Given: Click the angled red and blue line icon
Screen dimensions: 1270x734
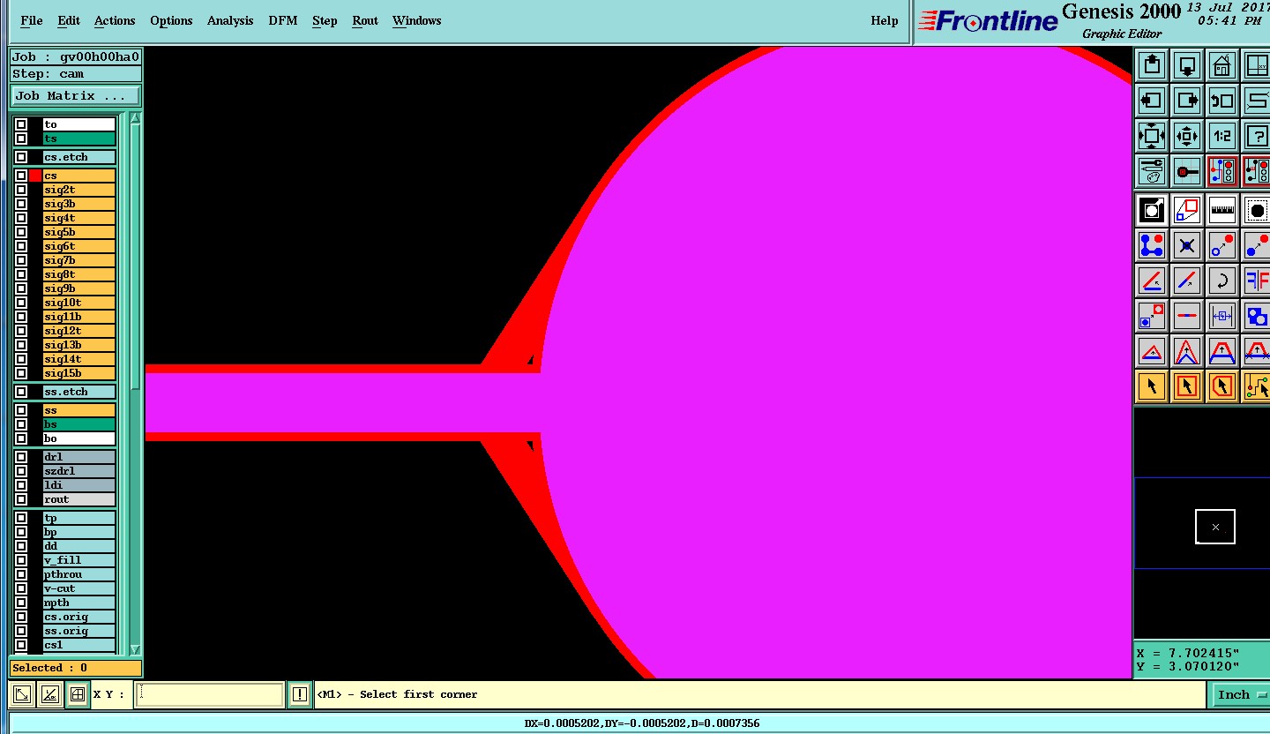Looking at the screenshot, I should [x=1152, y=281].
